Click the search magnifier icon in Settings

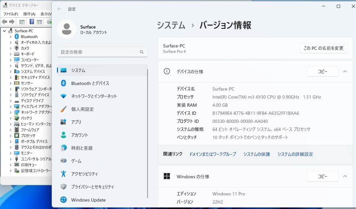pyautogui.click(x=142, y=52)
